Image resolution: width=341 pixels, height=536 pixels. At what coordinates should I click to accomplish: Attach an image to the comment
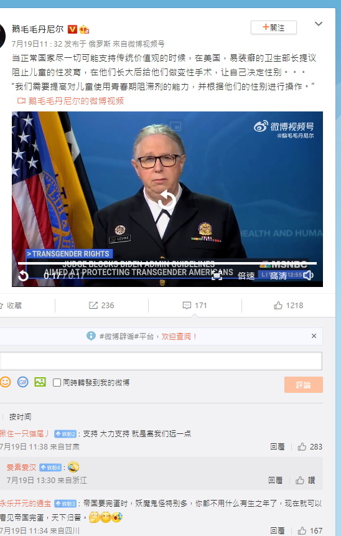click(40, 382)
